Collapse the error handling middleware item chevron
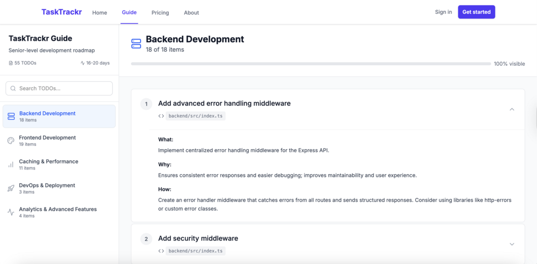The width and height of the screenshot is (537, 264). pos(512,109)
